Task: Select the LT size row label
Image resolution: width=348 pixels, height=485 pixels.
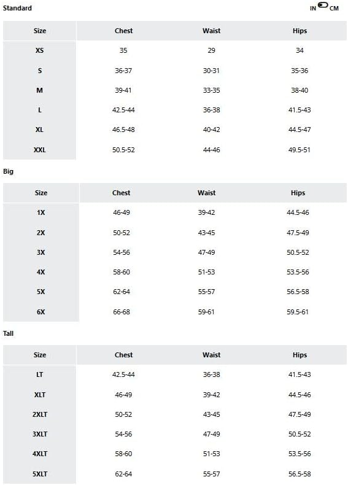Action: coord(40,374)
